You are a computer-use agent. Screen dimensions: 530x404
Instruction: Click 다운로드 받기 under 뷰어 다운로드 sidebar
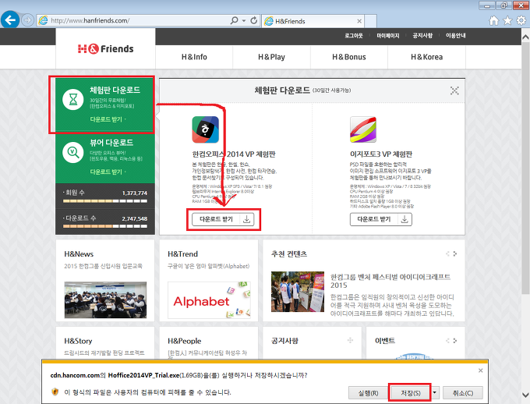[108, 172]
